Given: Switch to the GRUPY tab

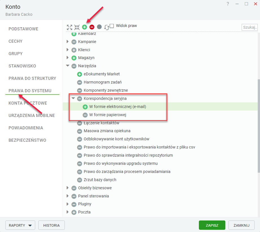Looking at the screenshot, I should pyautogui.click(x=15, y=54).
